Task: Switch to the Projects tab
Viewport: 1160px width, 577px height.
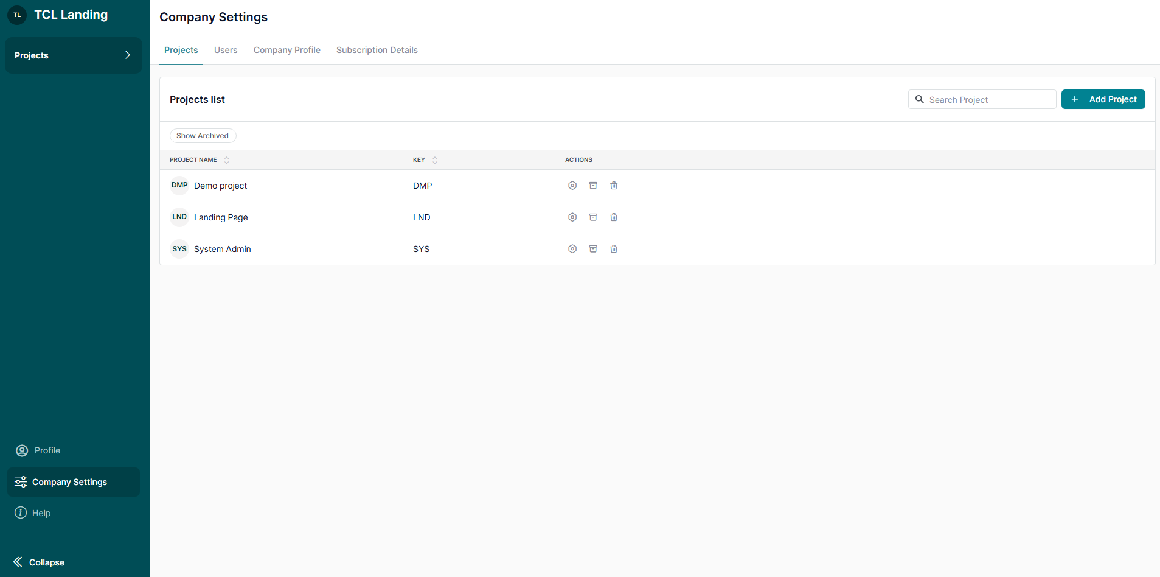Action: (181, 50)
